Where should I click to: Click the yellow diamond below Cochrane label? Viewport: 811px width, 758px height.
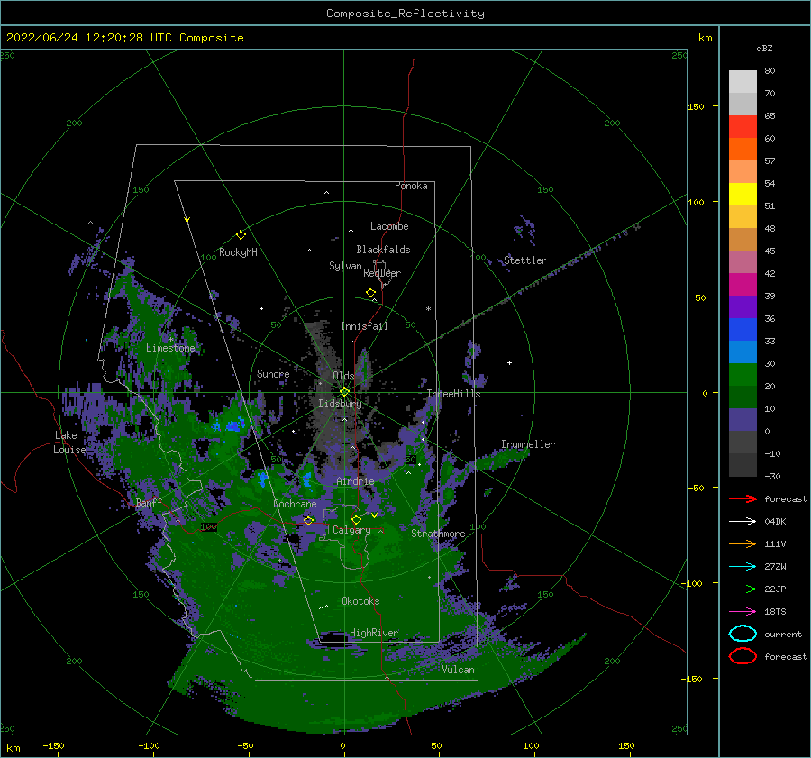coord(308,520)
